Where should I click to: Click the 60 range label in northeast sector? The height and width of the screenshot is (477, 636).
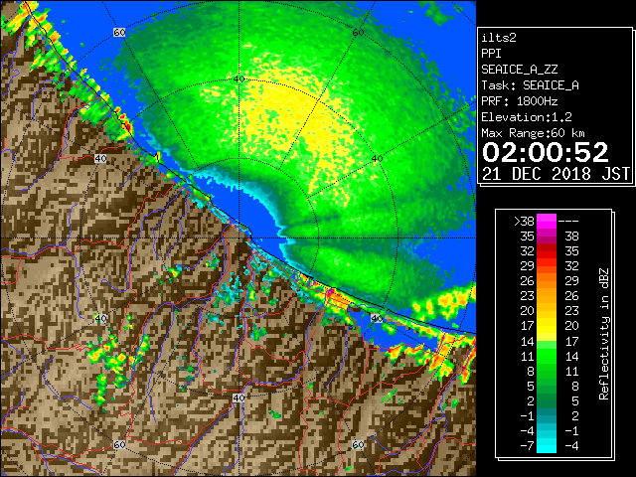[358, 33]
